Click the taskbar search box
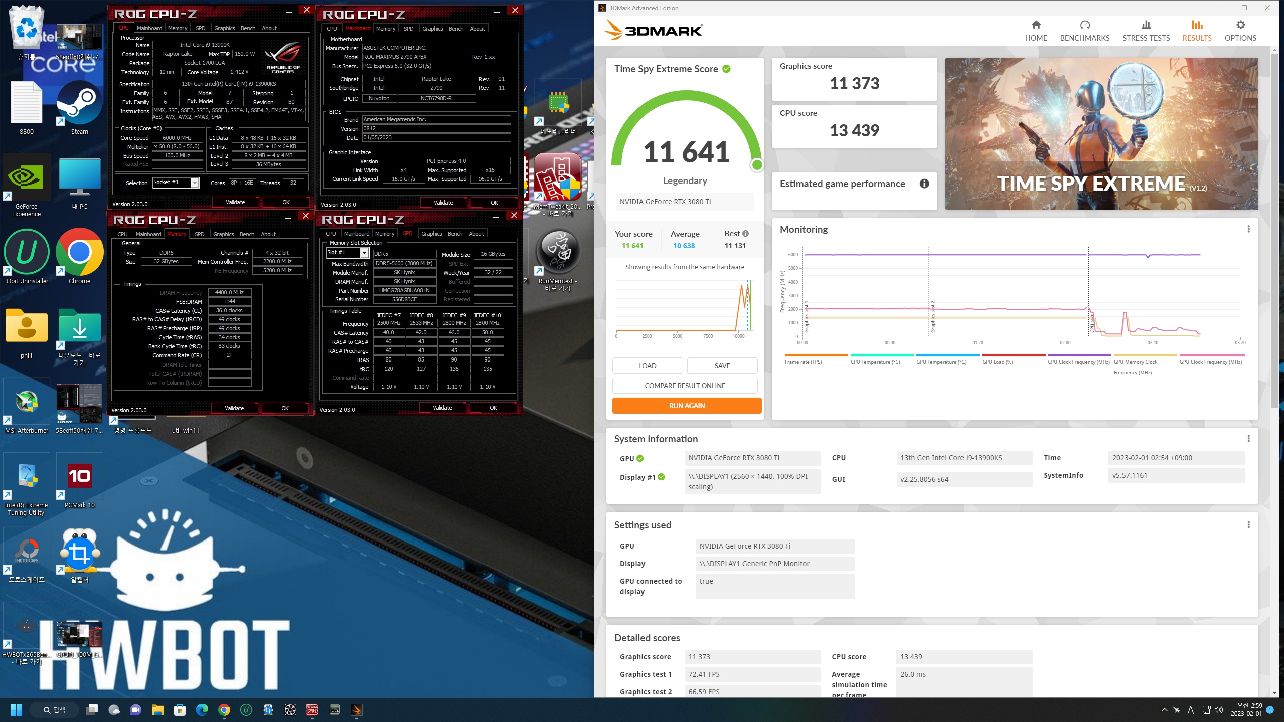Viewport: 1284px width, 722px height. 54,710
